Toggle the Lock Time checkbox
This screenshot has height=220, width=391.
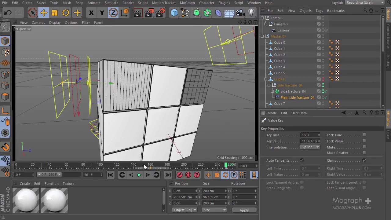click(364, 135)
